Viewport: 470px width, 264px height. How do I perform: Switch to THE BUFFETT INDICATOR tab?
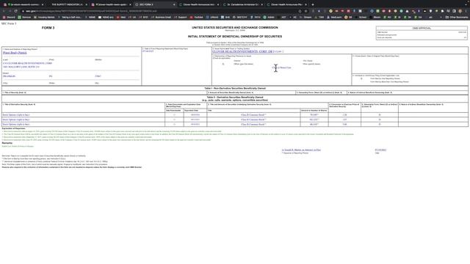(x=68, y=4)
